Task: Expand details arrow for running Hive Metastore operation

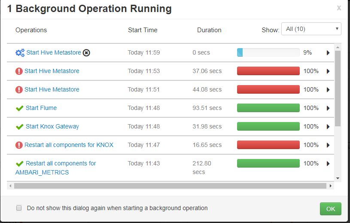Action: click(x=328, y=53)
